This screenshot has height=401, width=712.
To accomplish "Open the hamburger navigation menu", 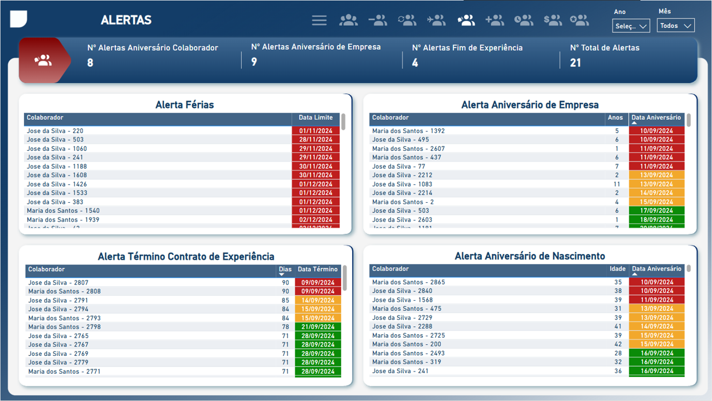I will (319, 21).
